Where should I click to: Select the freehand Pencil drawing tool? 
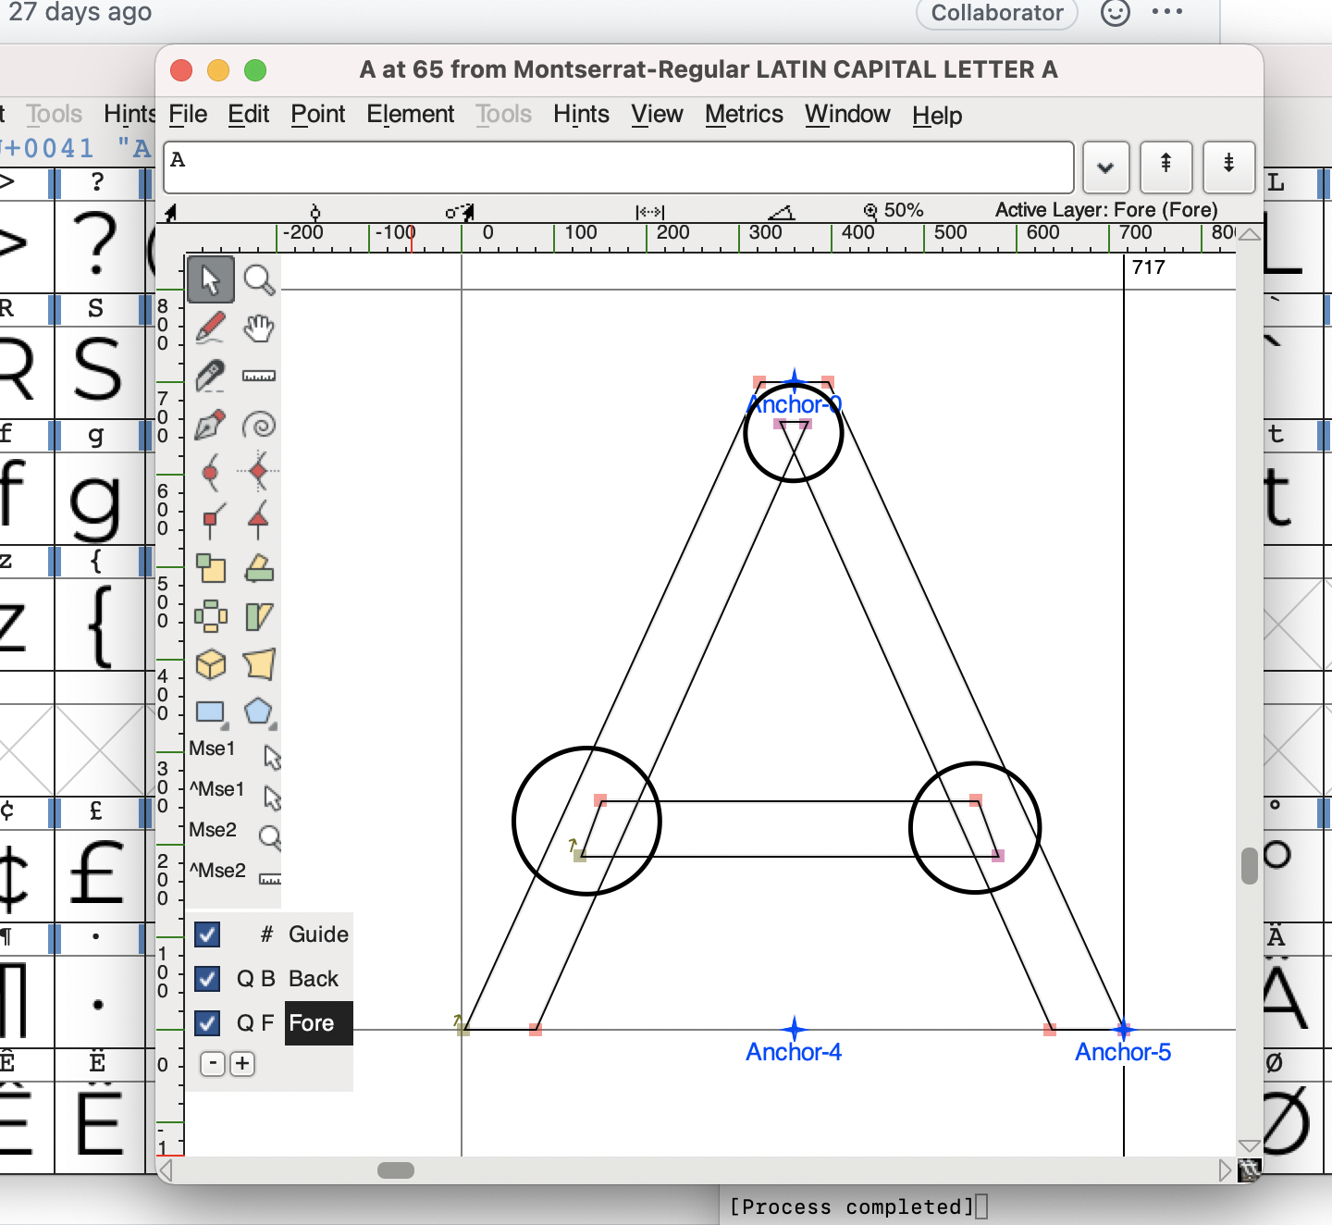pyautogui.click(x=211, y=328)
